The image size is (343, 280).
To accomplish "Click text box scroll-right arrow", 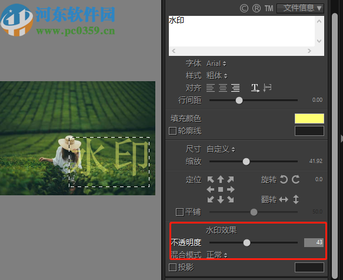I will click(x=309, y=51).
